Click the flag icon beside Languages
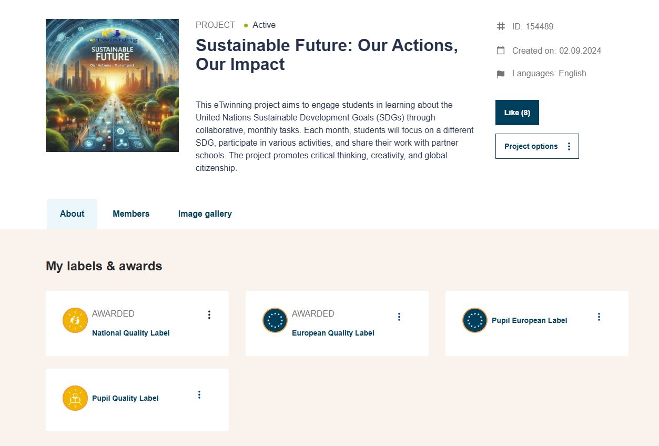Viewport: 659px width, 446px height. [x=501, y=74]
